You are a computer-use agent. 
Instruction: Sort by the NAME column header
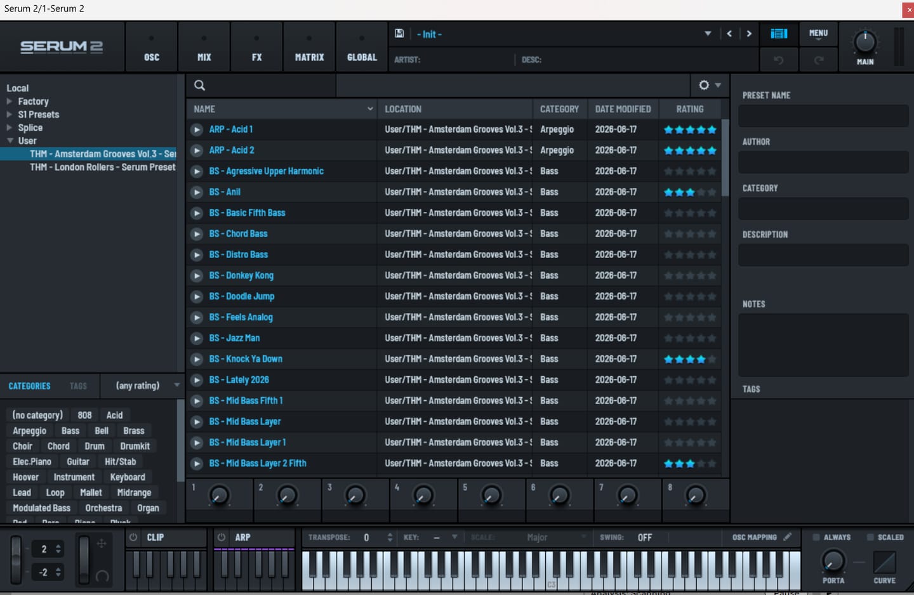pyautogui.click(x=282, y=109)
